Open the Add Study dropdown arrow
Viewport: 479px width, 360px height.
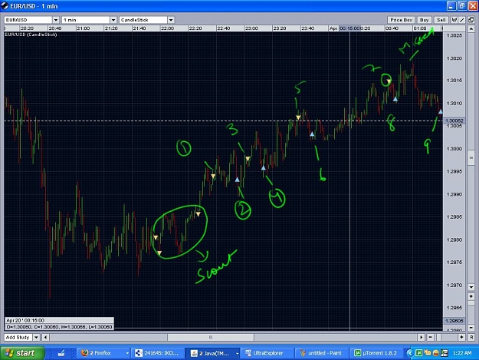(x=36, y=337)
